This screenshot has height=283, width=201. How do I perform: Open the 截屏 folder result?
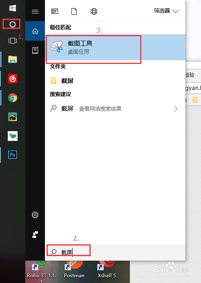click(x=115, y=81)
